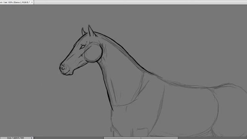Close the open document tab

[32, 2]
